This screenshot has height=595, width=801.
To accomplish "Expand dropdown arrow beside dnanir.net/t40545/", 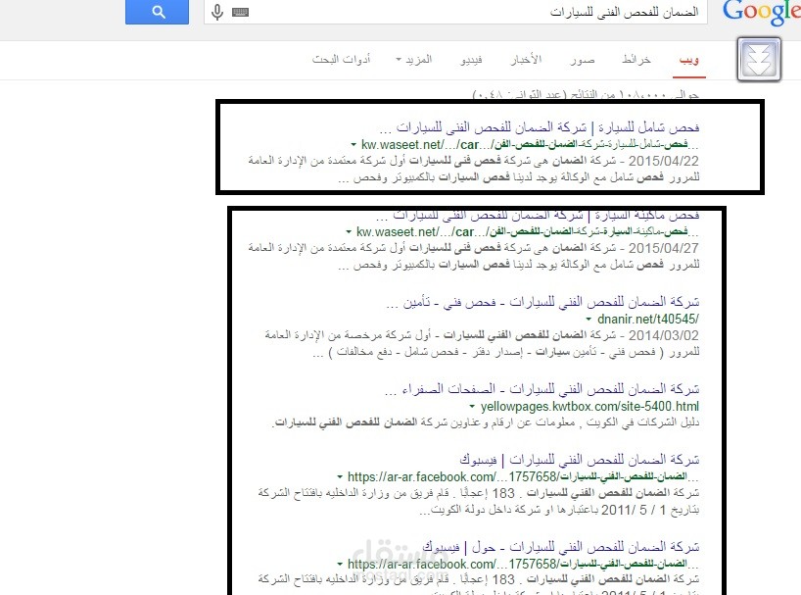I will click(589, 320).
